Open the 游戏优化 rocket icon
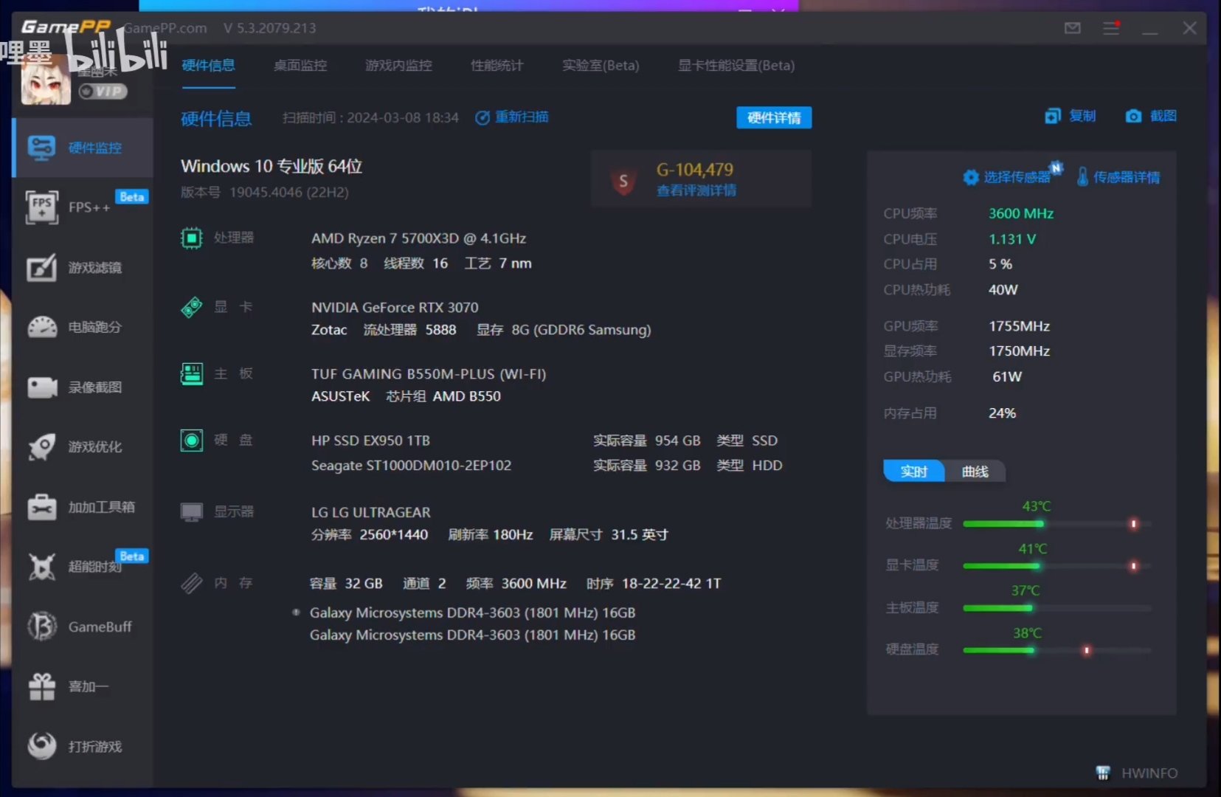1221x797 pixels. click(x=41, y=446)
